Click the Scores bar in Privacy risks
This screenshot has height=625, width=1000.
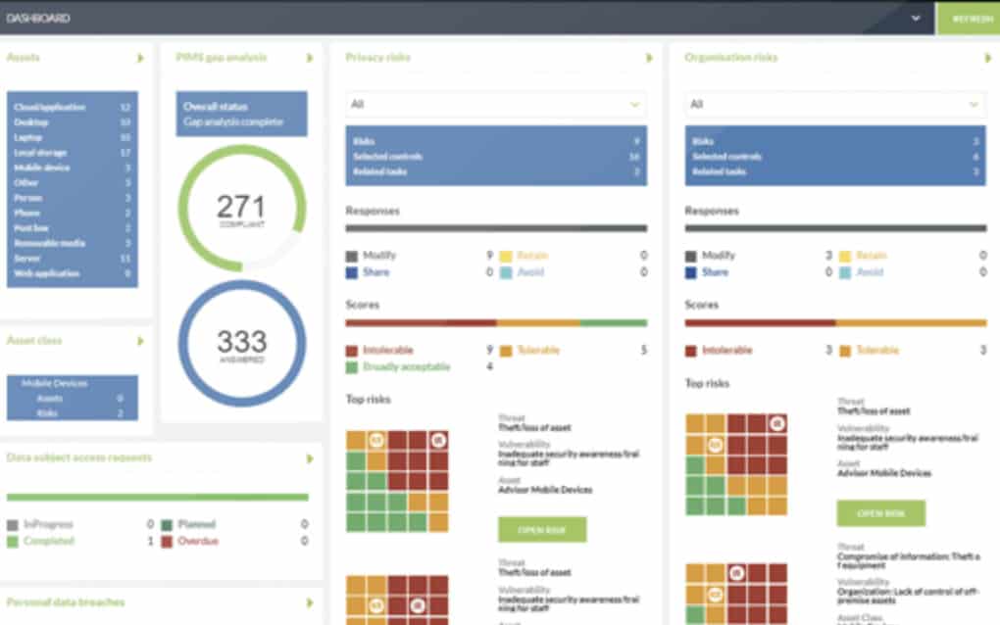click(x=496, y=323)
